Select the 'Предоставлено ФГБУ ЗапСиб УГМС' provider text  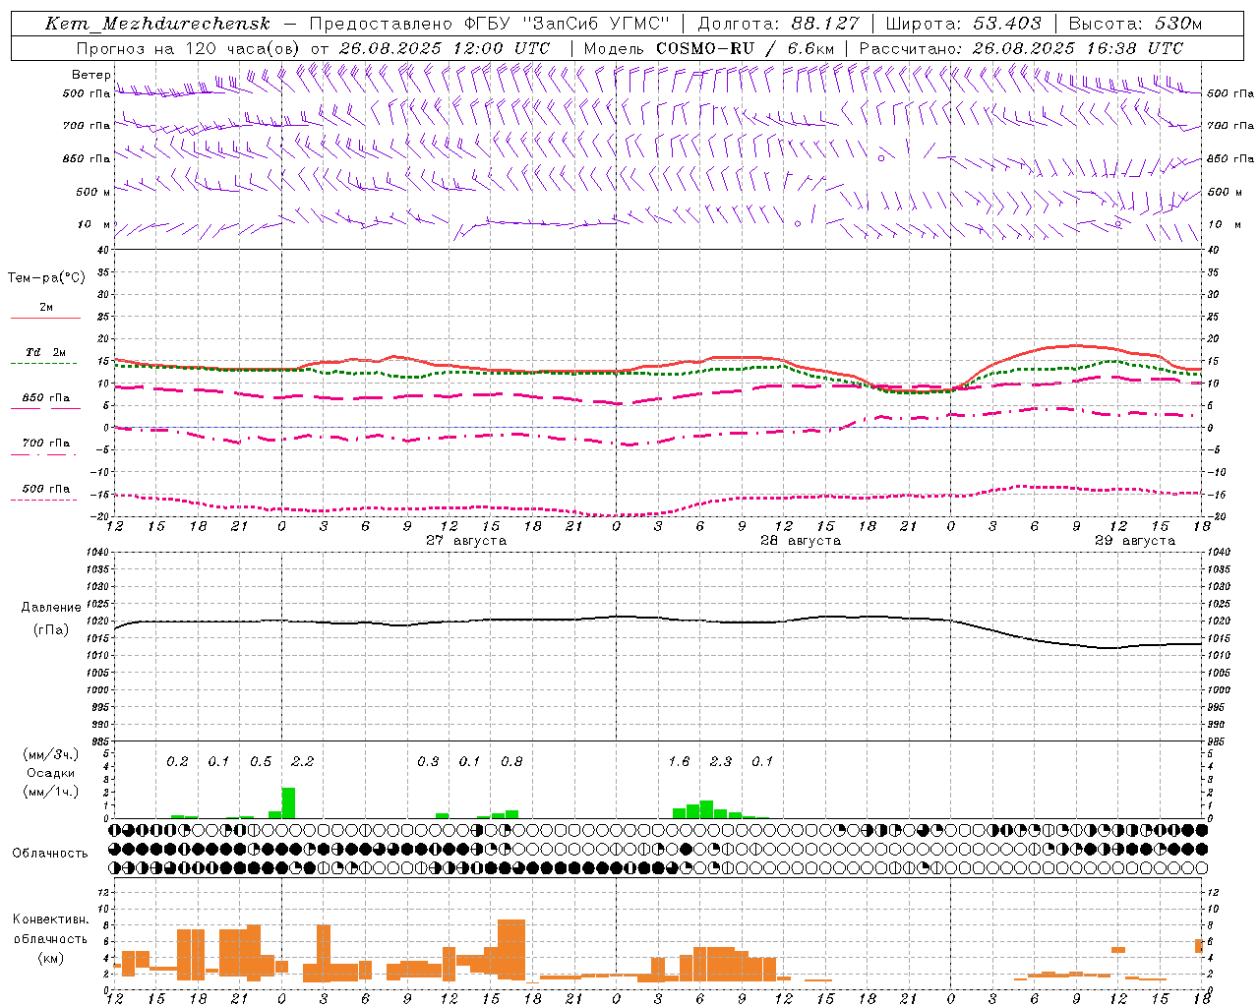489,24
